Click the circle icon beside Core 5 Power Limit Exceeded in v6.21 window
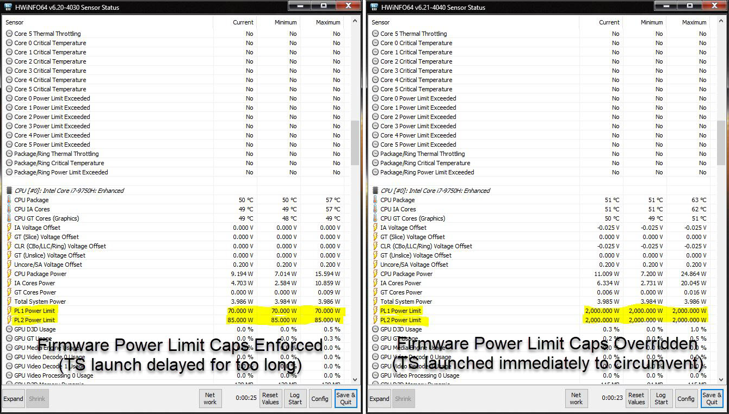 coord(375,145)
